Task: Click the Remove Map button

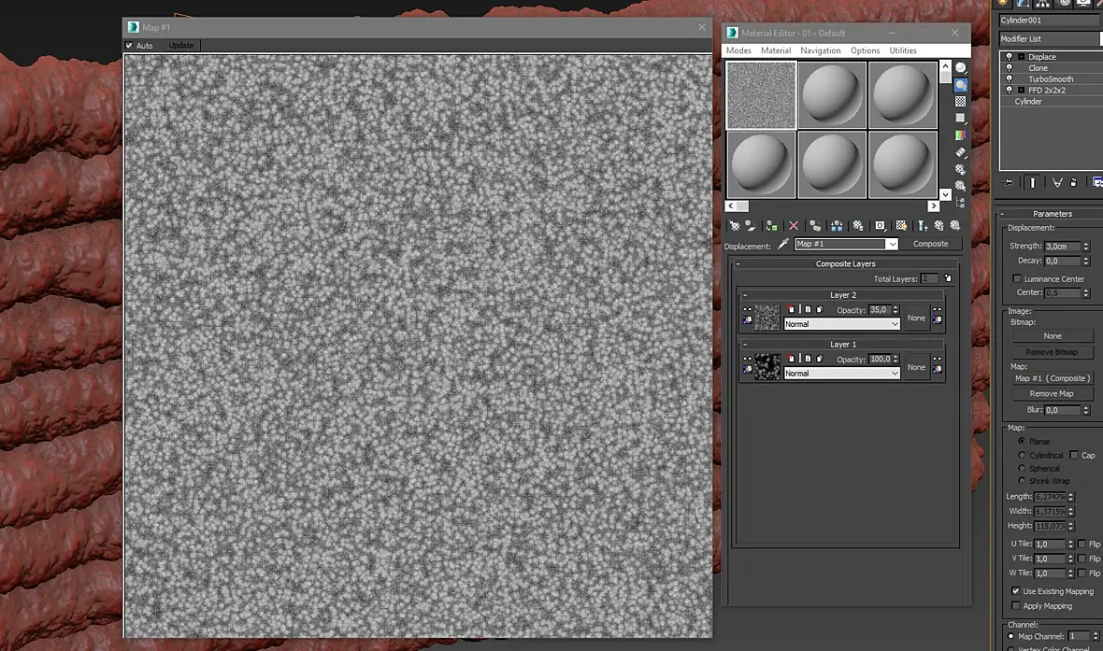Action: coord(1052,394)
